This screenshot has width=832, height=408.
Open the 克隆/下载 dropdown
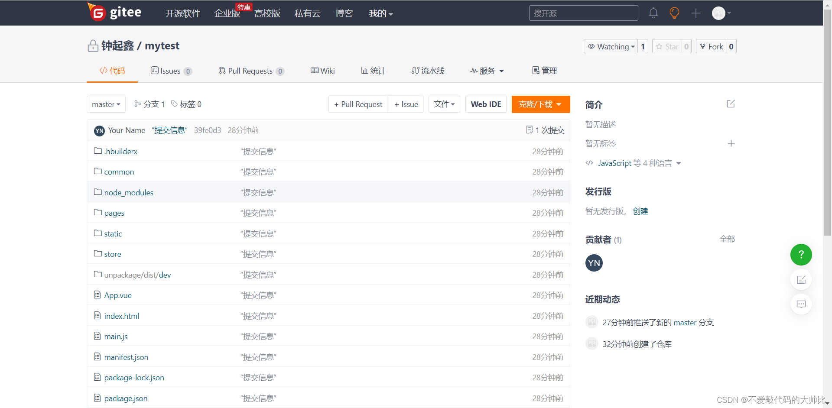point(540,104)
